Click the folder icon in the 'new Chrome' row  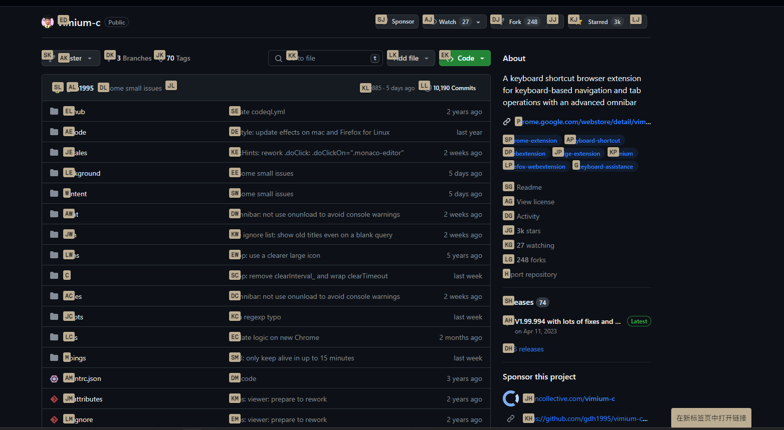(x=54, y=337)
